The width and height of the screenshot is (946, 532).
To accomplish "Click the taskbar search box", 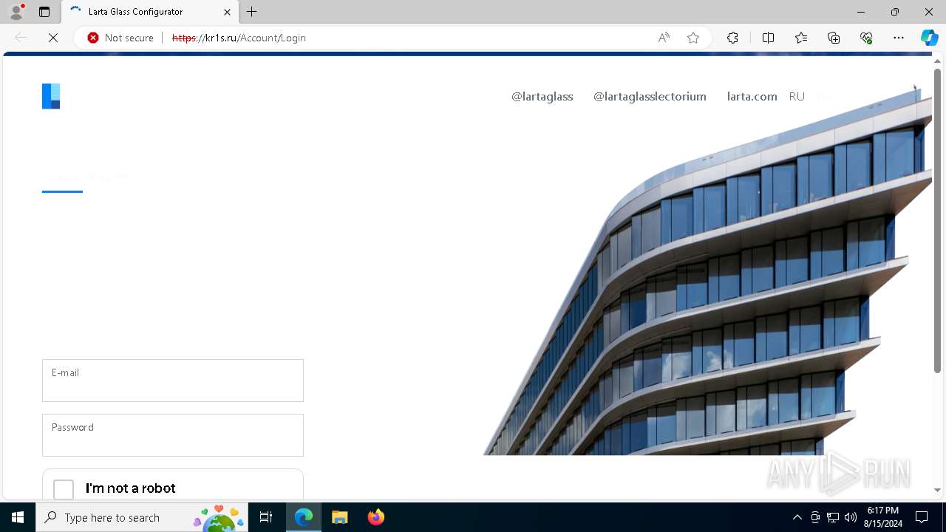I will [142, 517].
